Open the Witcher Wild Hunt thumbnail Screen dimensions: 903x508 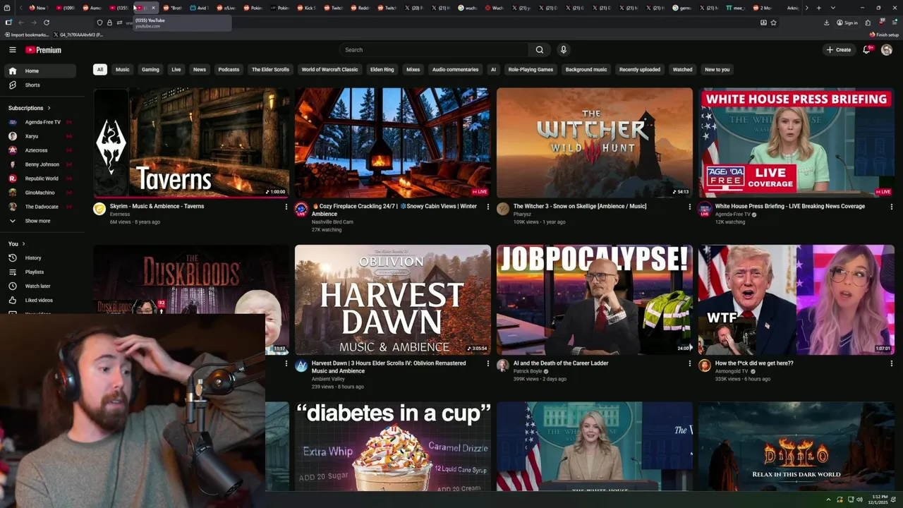(595, 143)
